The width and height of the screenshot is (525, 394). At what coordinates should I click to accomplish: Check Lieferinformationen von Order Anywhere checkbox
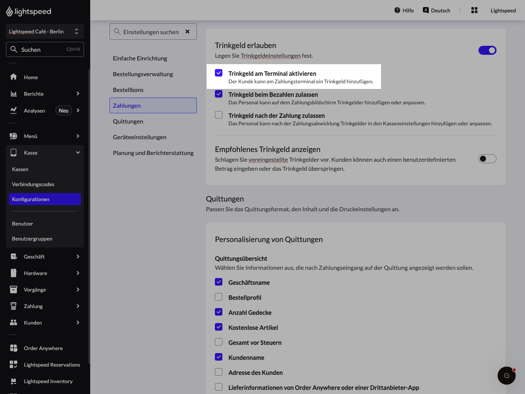click(219, 387)
